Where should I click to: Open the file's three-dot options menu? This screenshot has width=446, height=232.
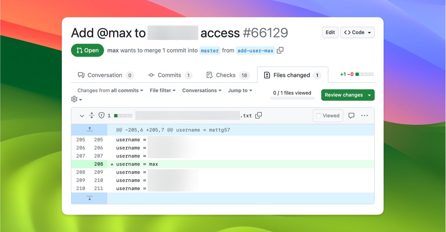pos(365,116)
